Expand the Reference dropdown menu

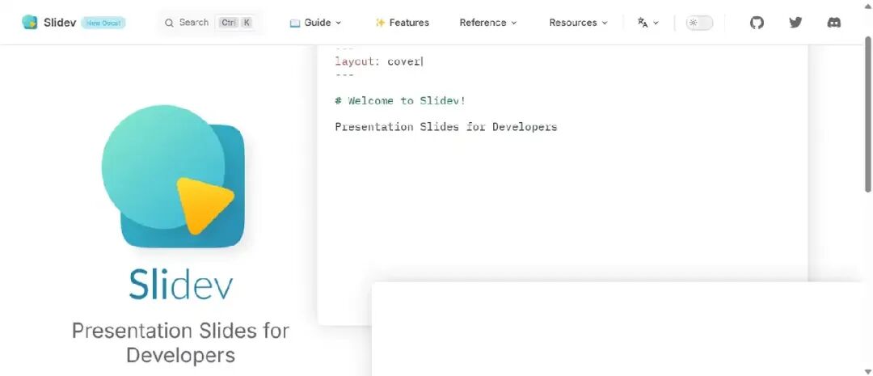[488, 23]
